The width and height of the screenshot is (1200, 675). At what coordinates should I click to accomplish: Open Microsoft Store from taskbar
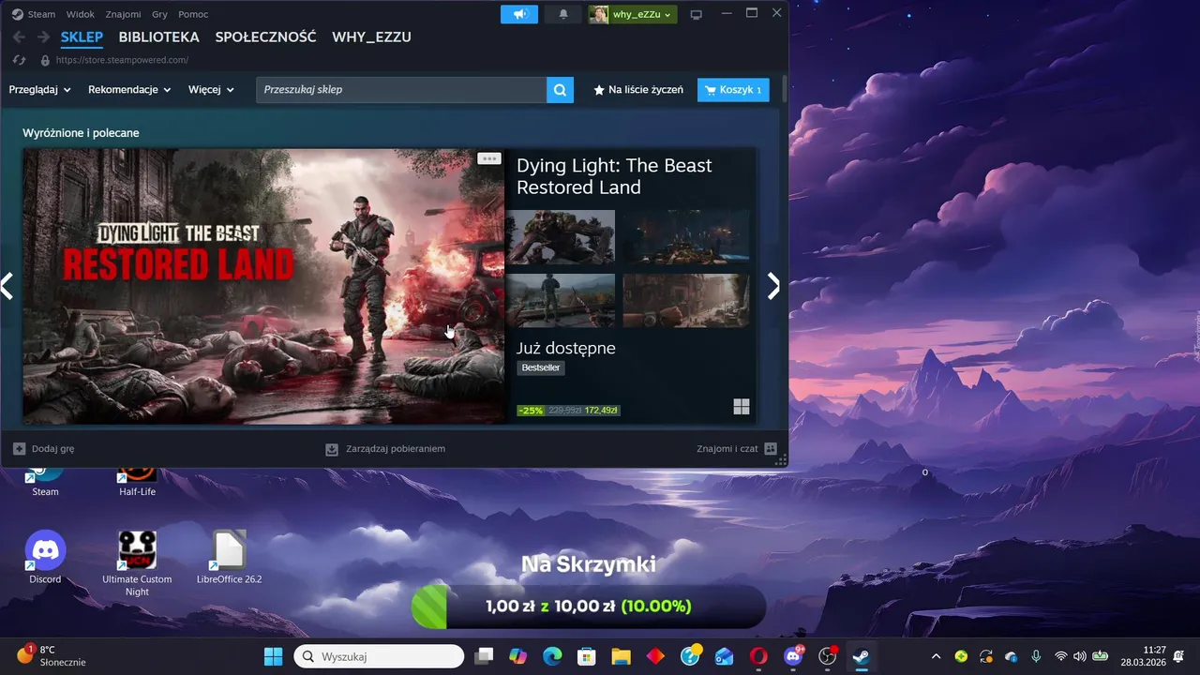pyautogui.click(x=586, y=656)
